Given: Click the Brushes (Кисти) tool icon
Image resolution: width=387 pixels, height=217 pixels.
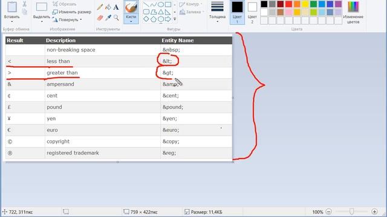Looking at the screenshot, I should pos(131,7).
